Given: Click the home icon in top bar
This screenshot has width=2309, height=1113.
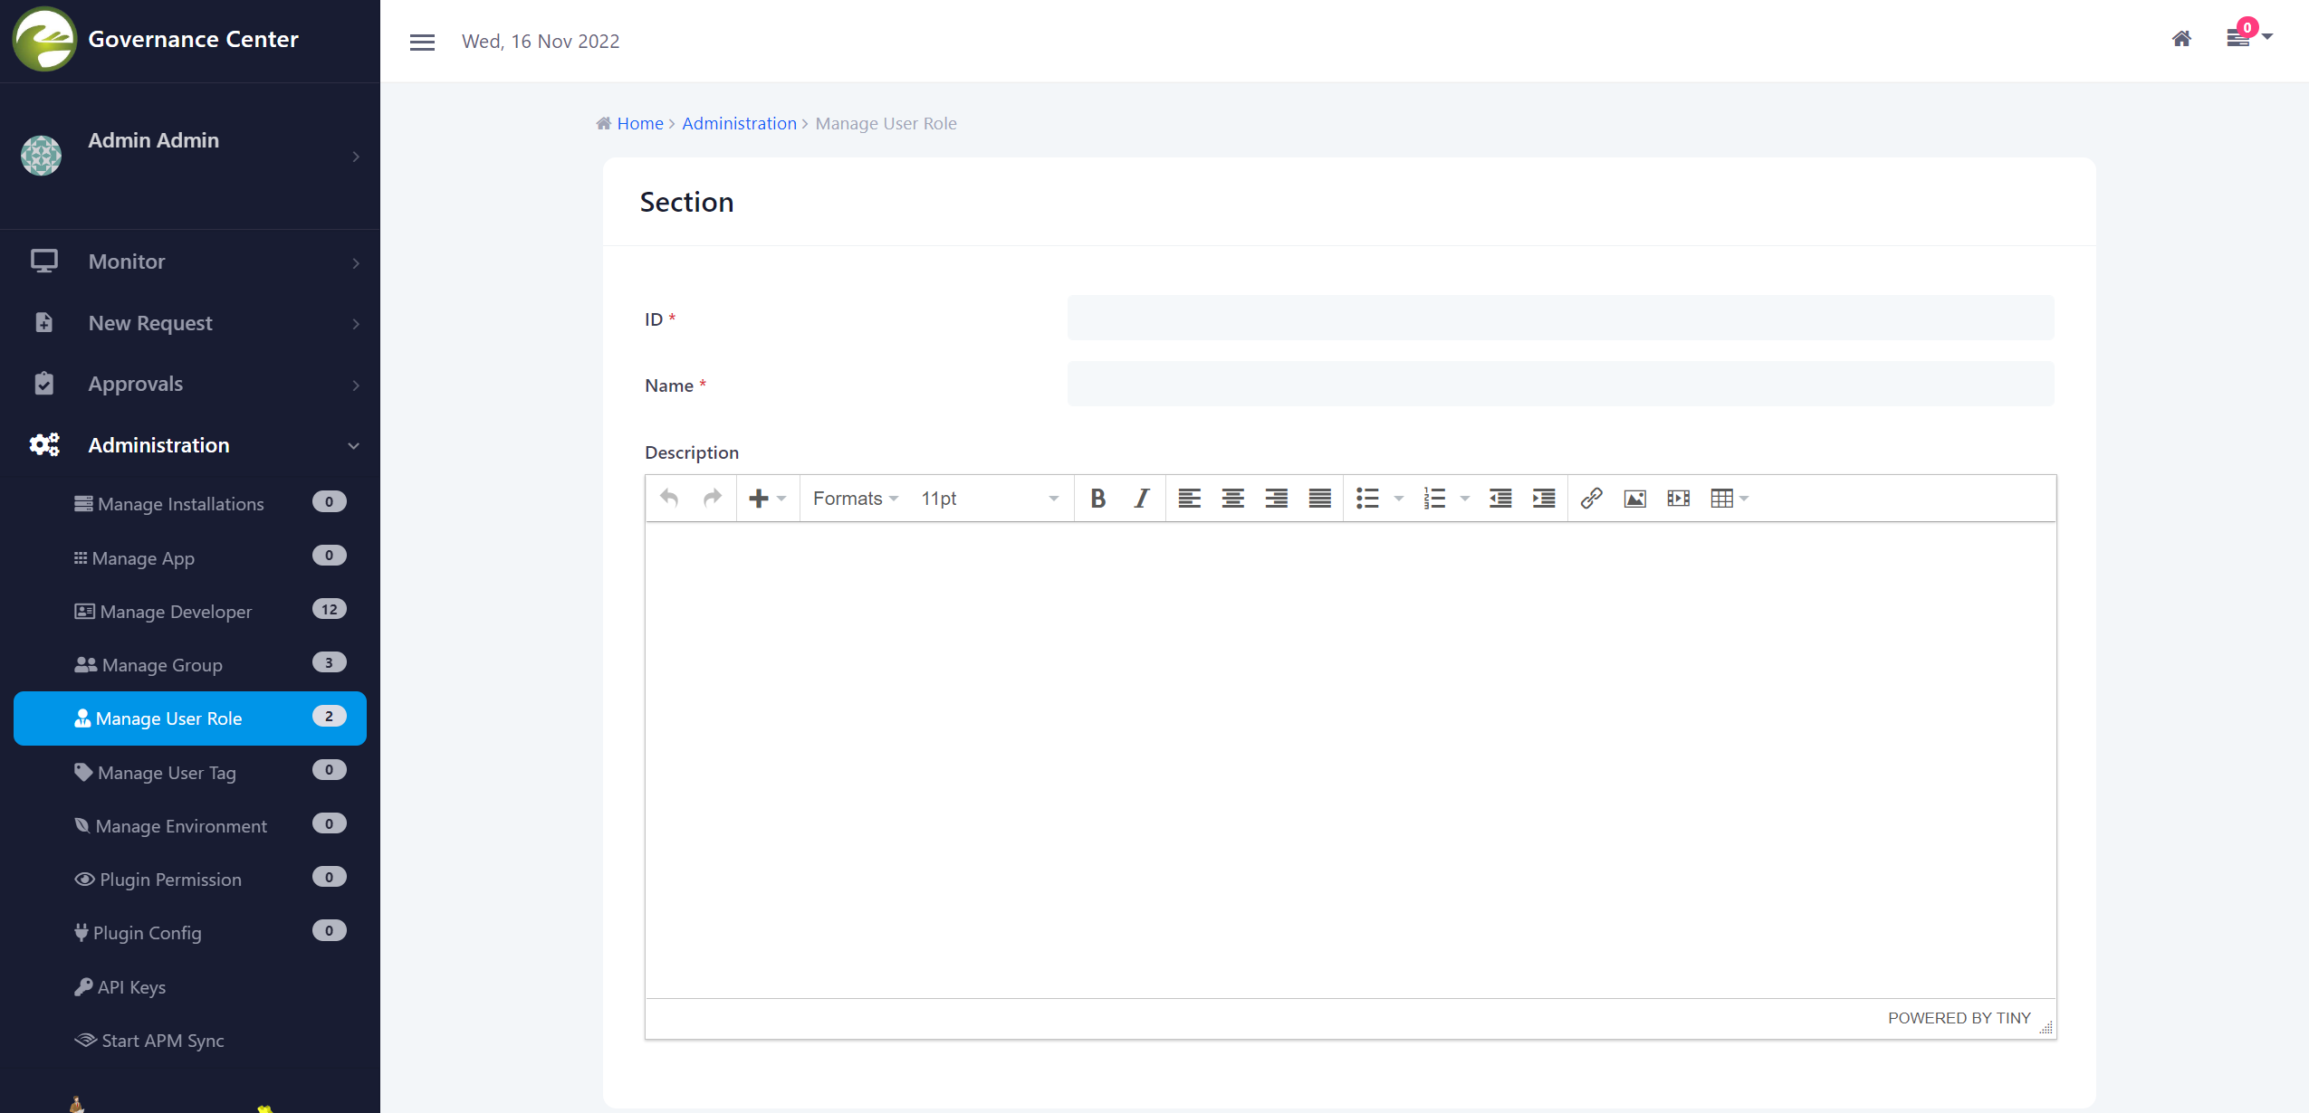Looking at the screenshot, I should (x=2181, y=39).
